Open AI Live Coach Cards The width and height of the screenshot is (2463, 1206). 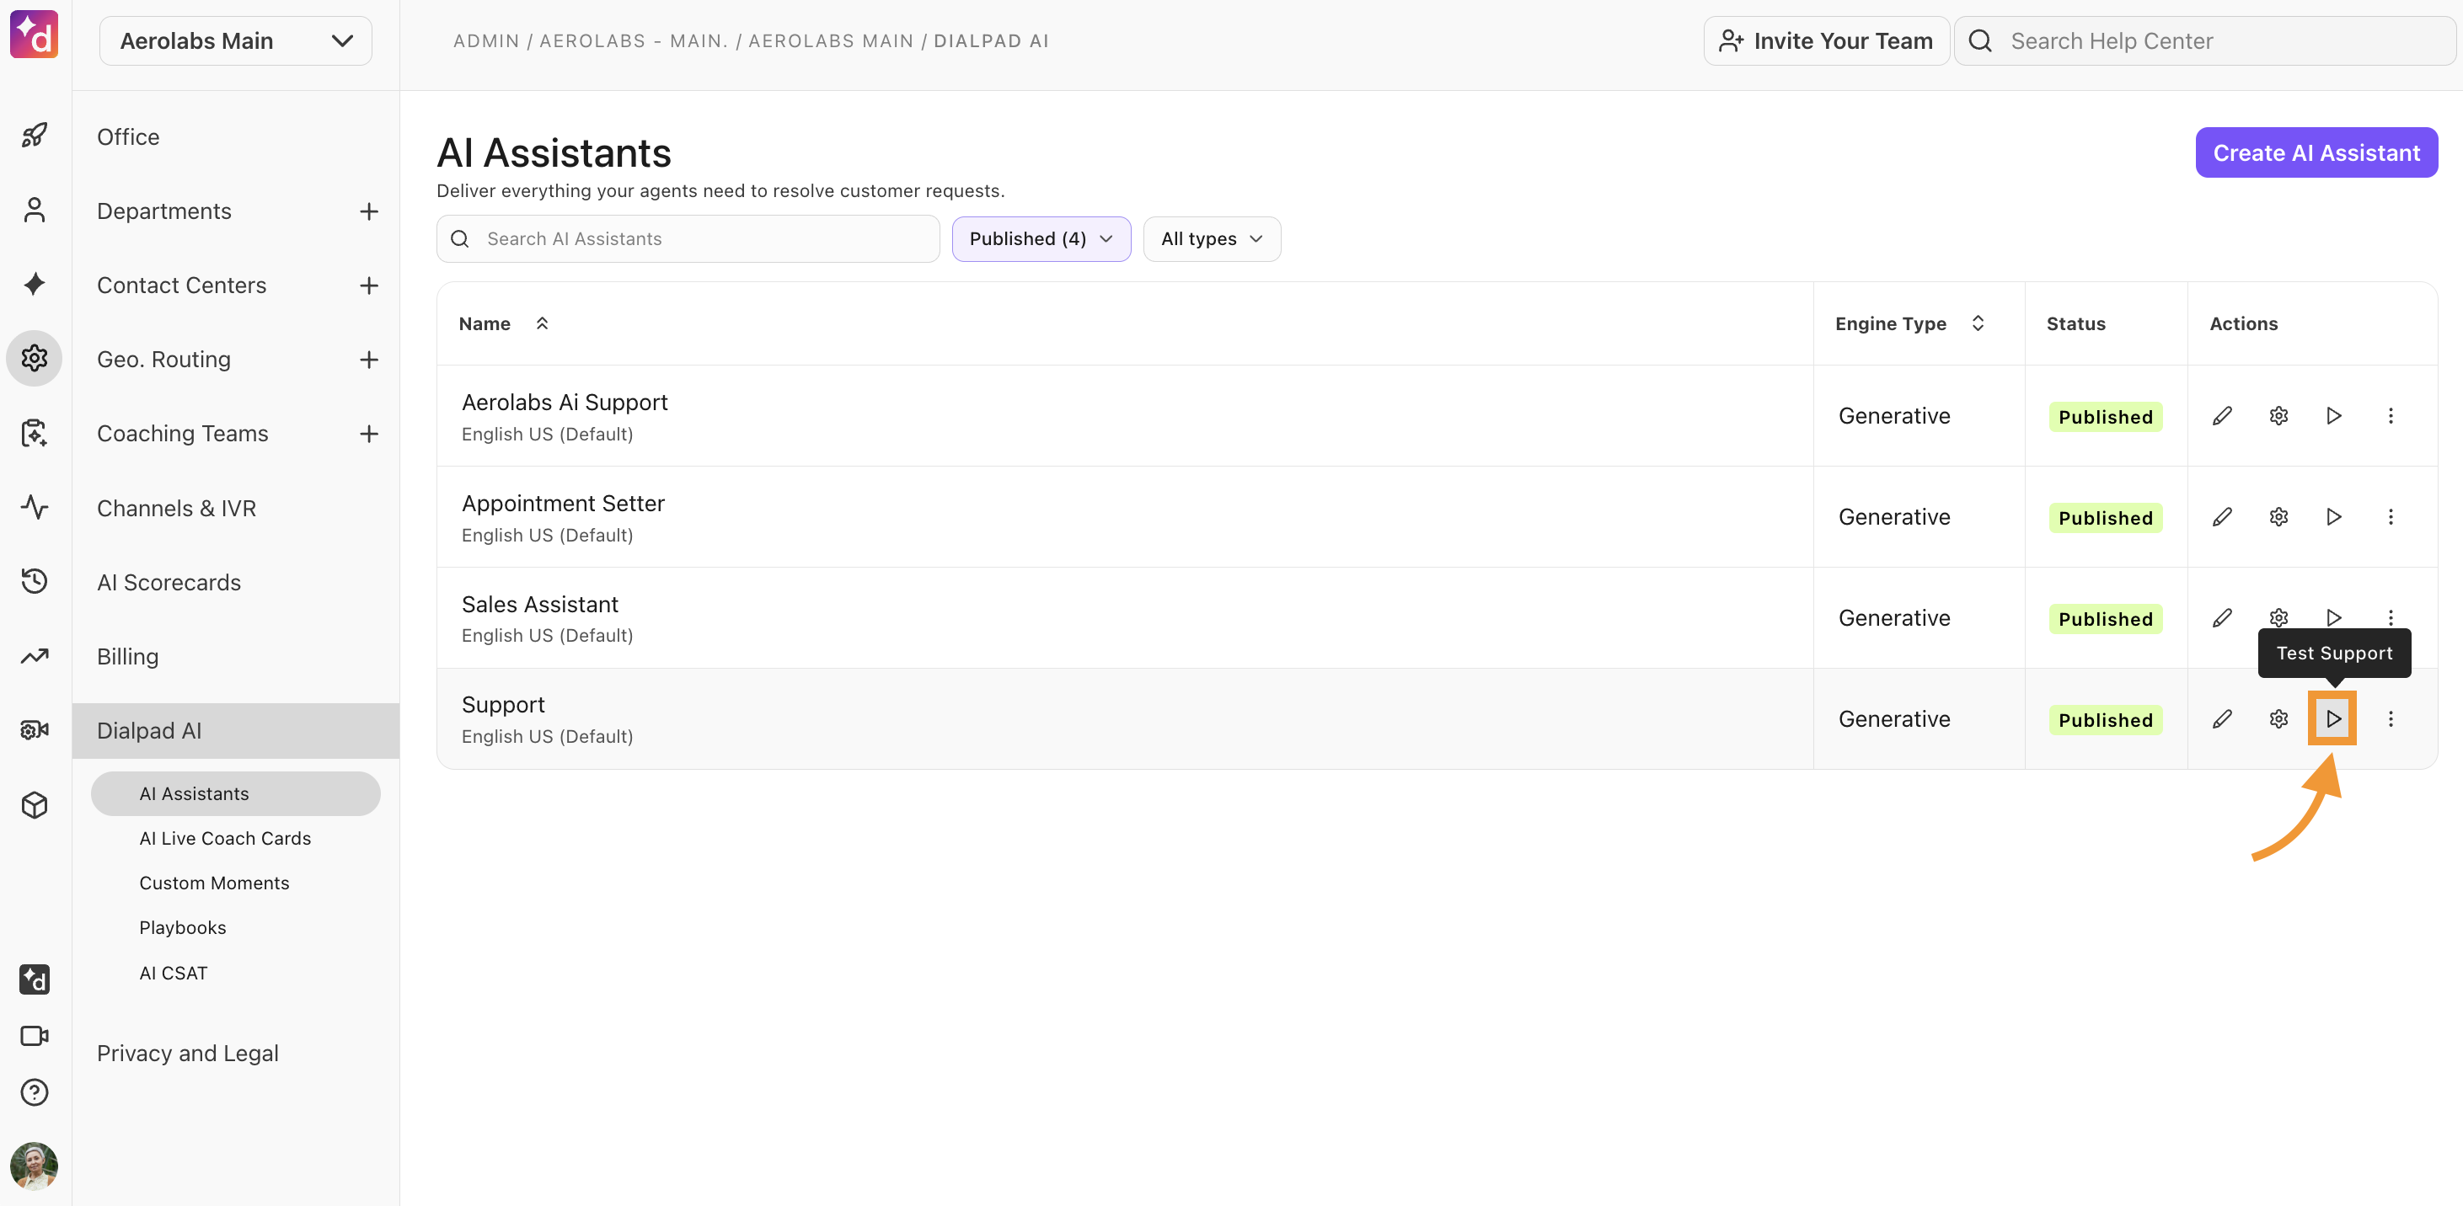point(226,838)
